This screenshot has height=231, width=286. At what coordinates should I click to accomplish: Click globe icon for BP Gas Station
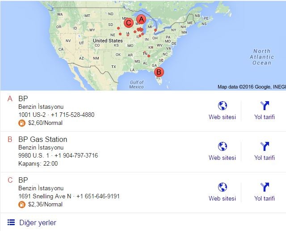223,146
